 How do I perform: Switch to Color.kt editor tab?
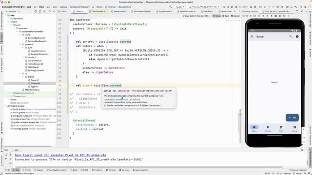[x=63, y=12]
